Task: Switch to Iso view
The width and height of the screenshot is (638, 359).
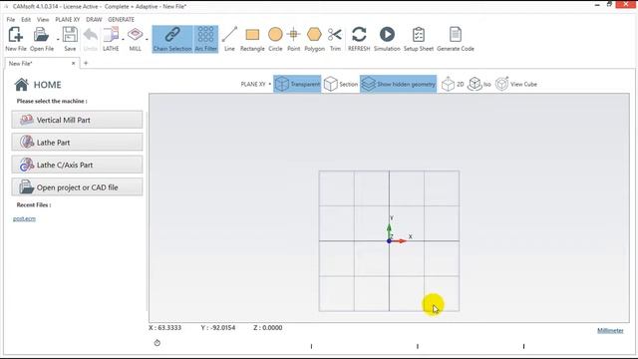Action: click(x=479, y=84)
